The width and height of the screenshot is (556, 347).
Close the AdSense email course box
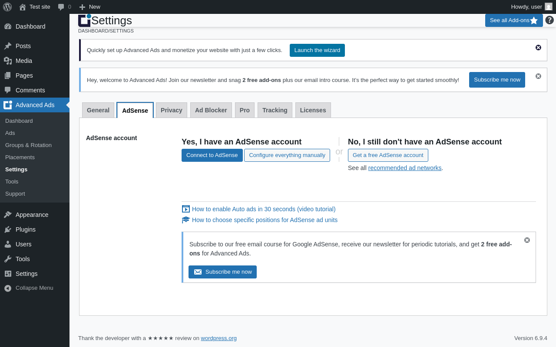tap(527, 240)
